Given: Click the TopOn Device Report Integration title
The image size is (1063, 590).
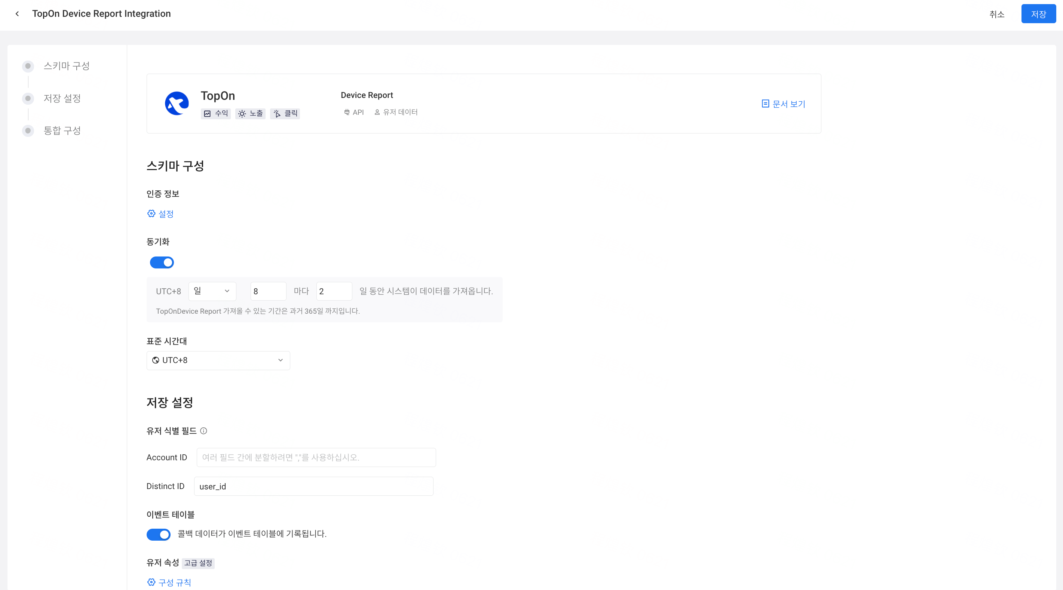Looking at the screenshot, I should pos(101,13).
